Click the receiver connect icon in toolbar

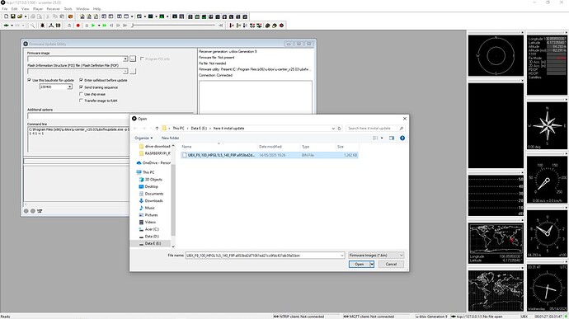point(6,26)
